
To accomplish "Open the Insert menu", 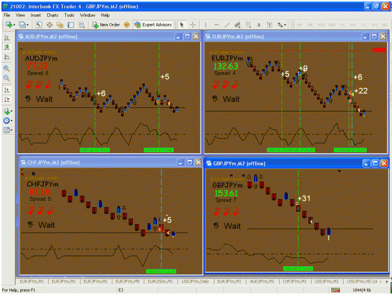I will [36, 15].
